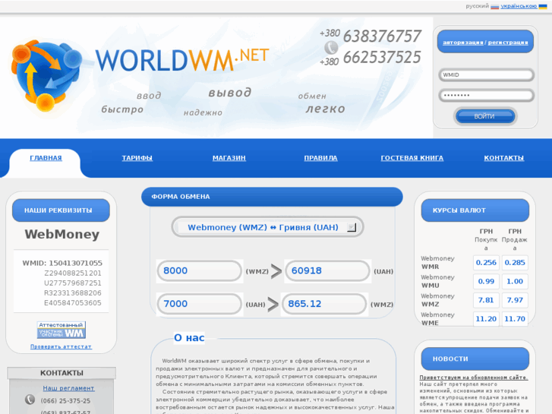The image size is (552, 414).
Task: Open the ПРАВИЛА page
Action: tap(320, 158)
